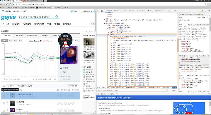Toggle the select-all songs checkbox
Viewport: 211px width, 115px height.
tap(4, 86)
